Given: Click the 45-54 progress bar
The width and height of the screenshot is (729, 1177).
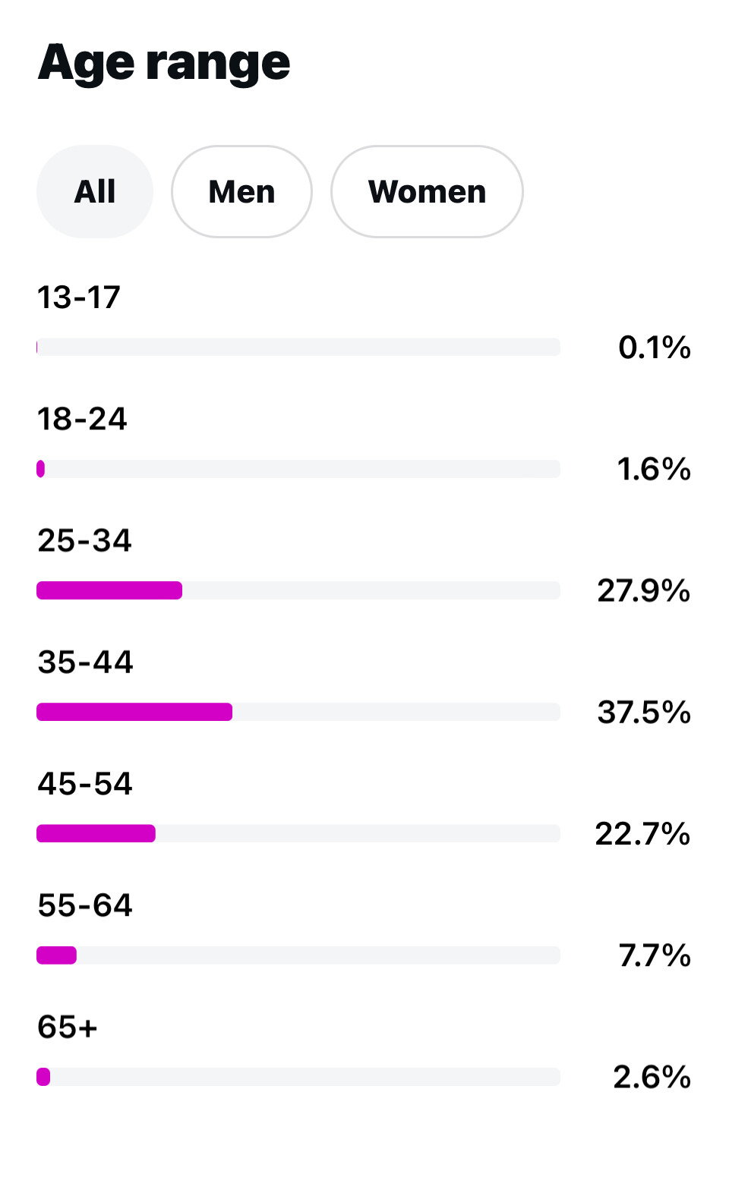Looking at the screenshot, I should pos(298,833).
